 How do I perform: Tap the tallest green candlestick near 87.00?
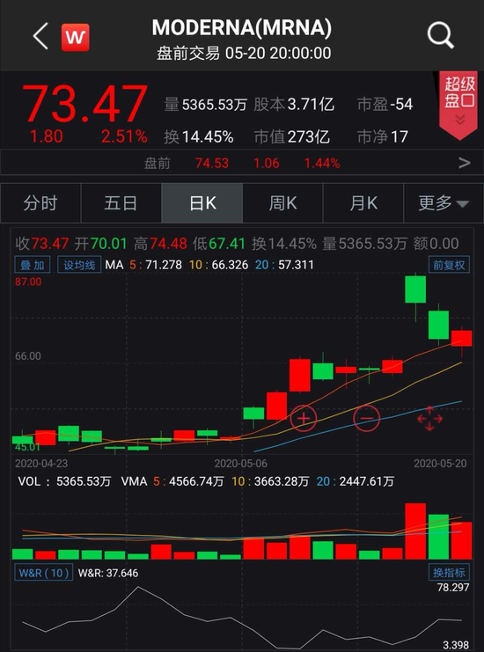[x=415, y=289]
